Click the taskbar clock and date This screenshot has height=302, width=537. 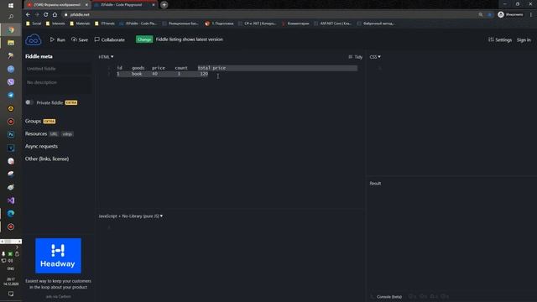(x=11, y=282)
